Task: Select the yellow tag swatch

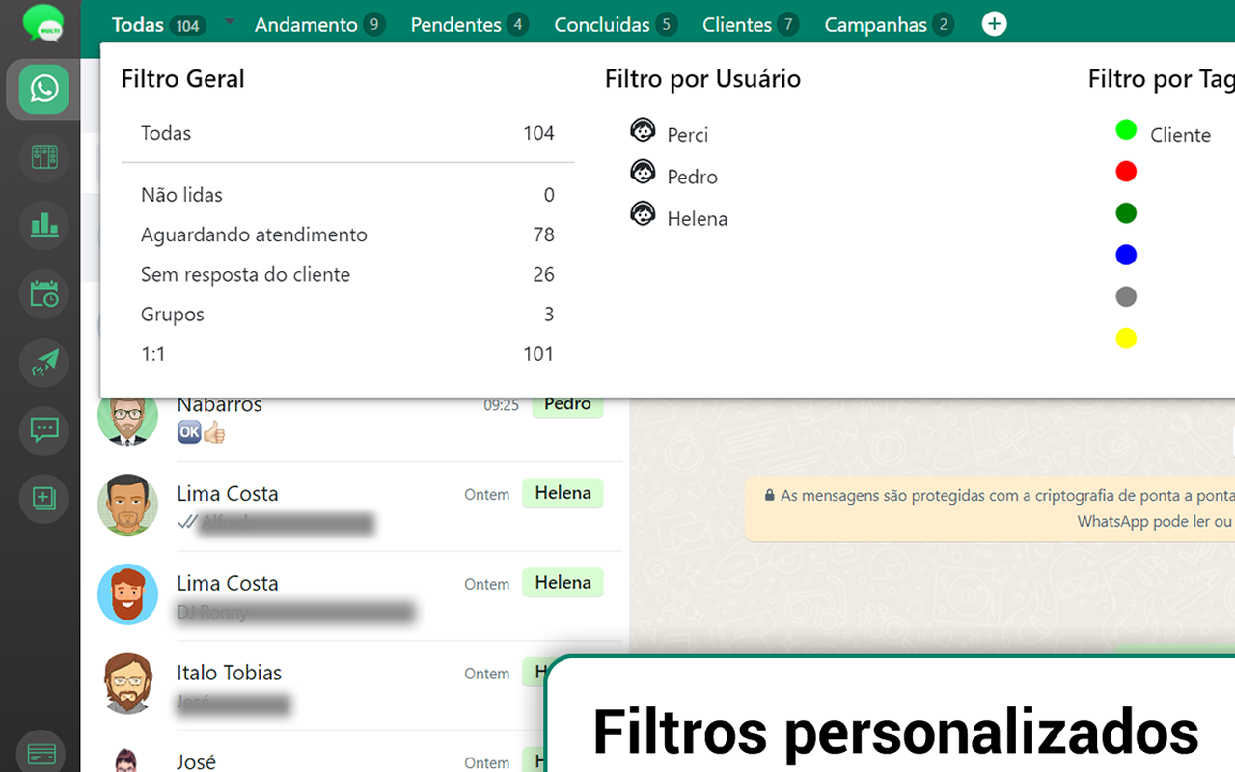Action: [1126, 339]
